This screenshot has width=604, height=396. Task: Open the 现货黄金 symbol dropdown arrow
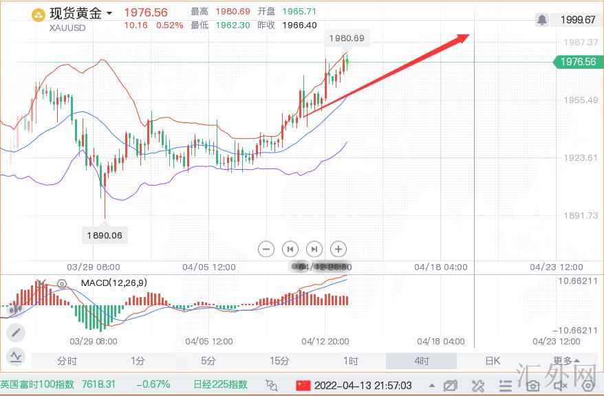(x=109, y=14)
